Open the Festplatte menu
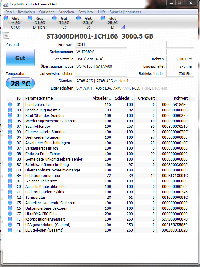 coord(86,12)
